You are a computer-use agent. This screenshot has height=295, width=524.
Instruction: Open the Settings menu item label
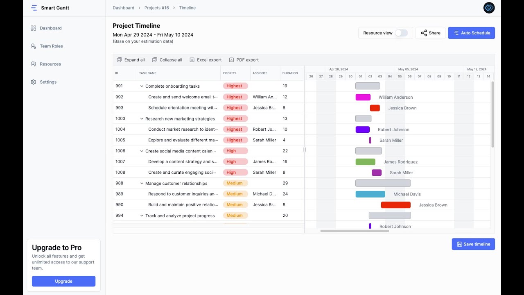click(48, 82)
